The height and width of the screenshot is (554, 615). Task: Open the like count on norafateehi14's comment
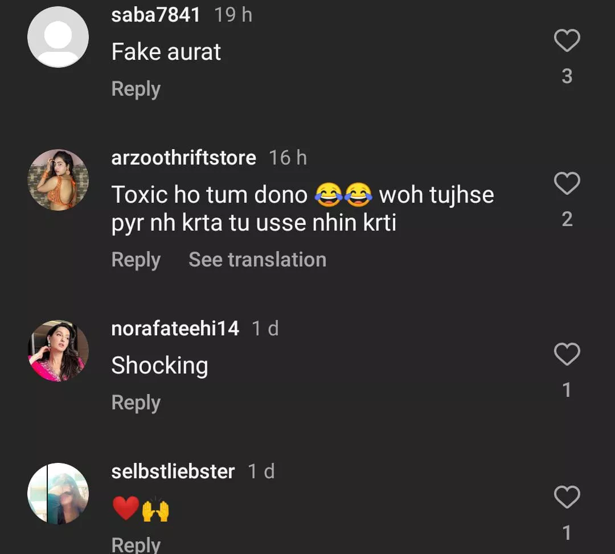567,390
